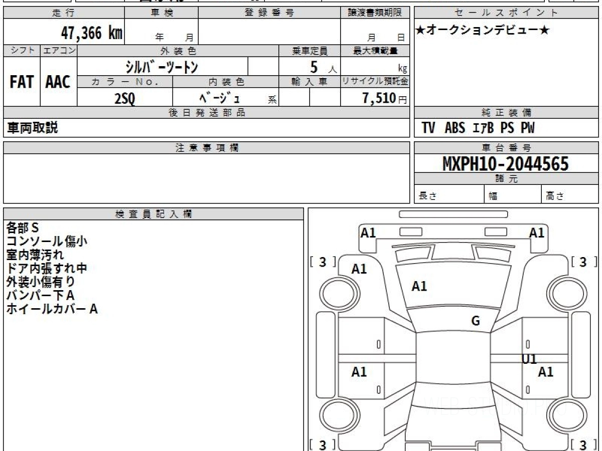Screen dimensions: 602x451
Task: Select the ホイールカバーA note line
Action: [52, 309]
